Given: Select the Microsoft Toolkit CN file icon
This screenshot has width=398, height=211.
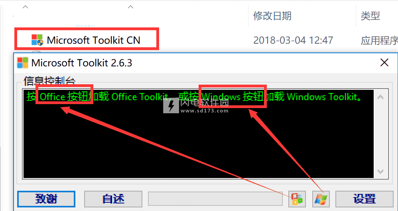Looking at the screenshot, I should 37,40.
